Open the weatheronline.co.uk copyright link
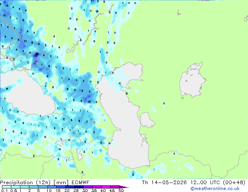Image resolution: width=248 pixels, height=192 pixels. pyautogui.click(x=215, y=188)
